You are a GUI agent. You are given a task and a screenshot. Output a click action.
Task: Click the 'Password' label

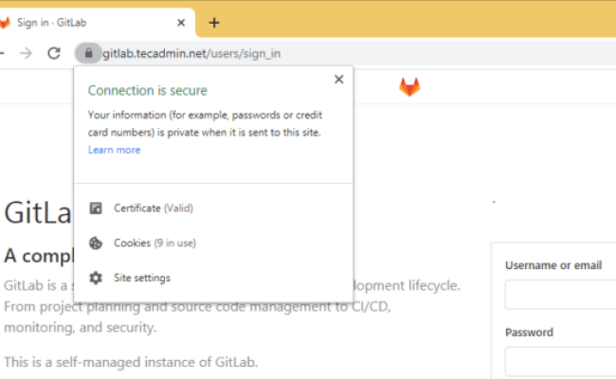pos(529,333)
